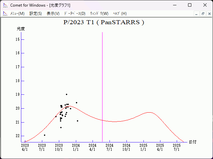Close the inner 光度グラフ1 graph window
Screen dimensions: 213x159
tap(208, 14)
